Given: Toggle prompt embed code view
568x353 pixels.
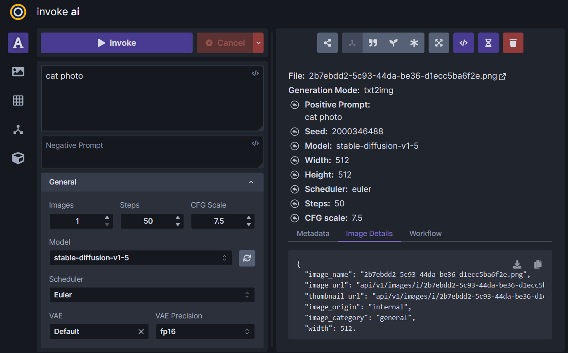Looking at the screenshot, I should (255, 72).
